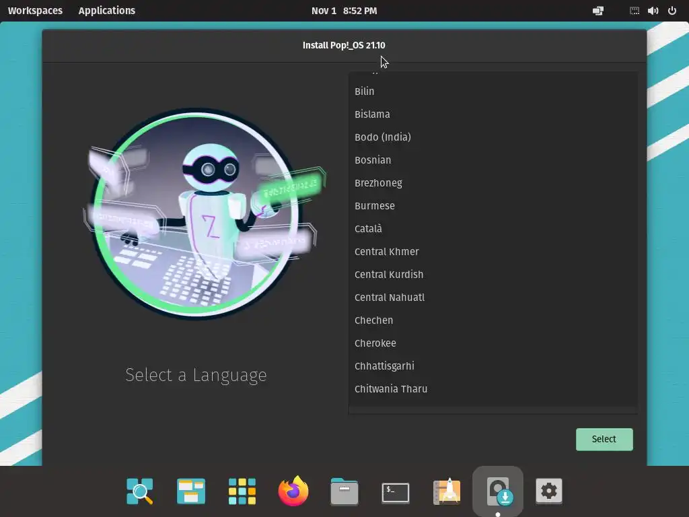Choose Chechen from the language list
This screenshot has height=517, width=689.
(x=493, y=320)
